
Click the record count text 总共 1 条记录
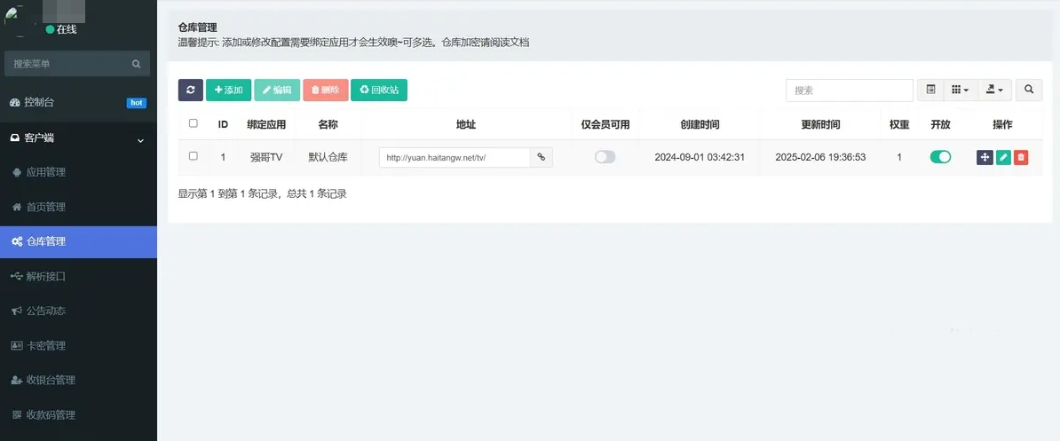click(317, 193)
